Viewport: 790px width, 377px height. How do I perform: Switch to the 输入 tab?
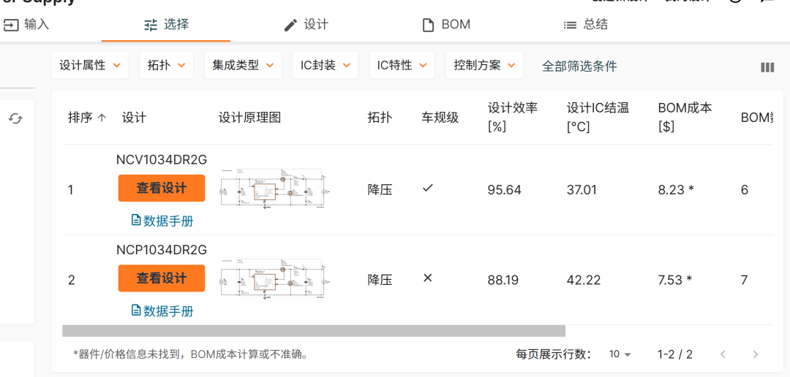[26, 24]
